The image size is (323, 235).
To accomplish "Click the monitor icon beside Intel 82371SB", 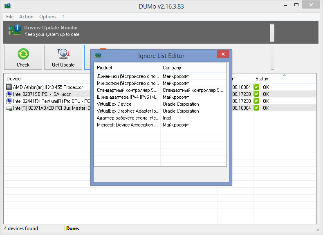I will (9, 94).
